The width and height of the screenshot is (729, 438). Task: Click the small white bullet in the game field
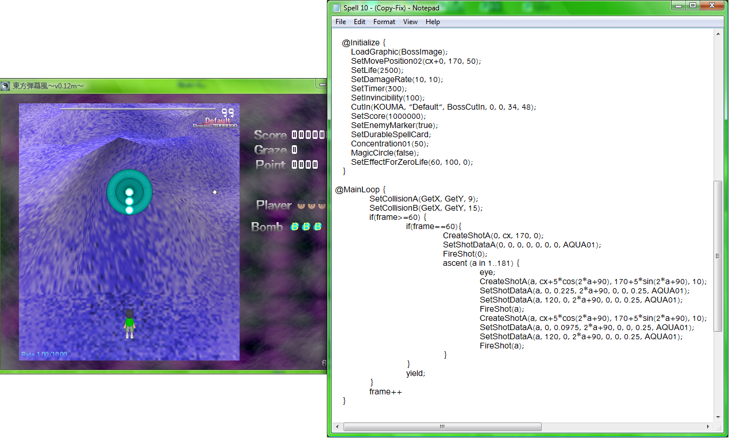click(215, 192)
